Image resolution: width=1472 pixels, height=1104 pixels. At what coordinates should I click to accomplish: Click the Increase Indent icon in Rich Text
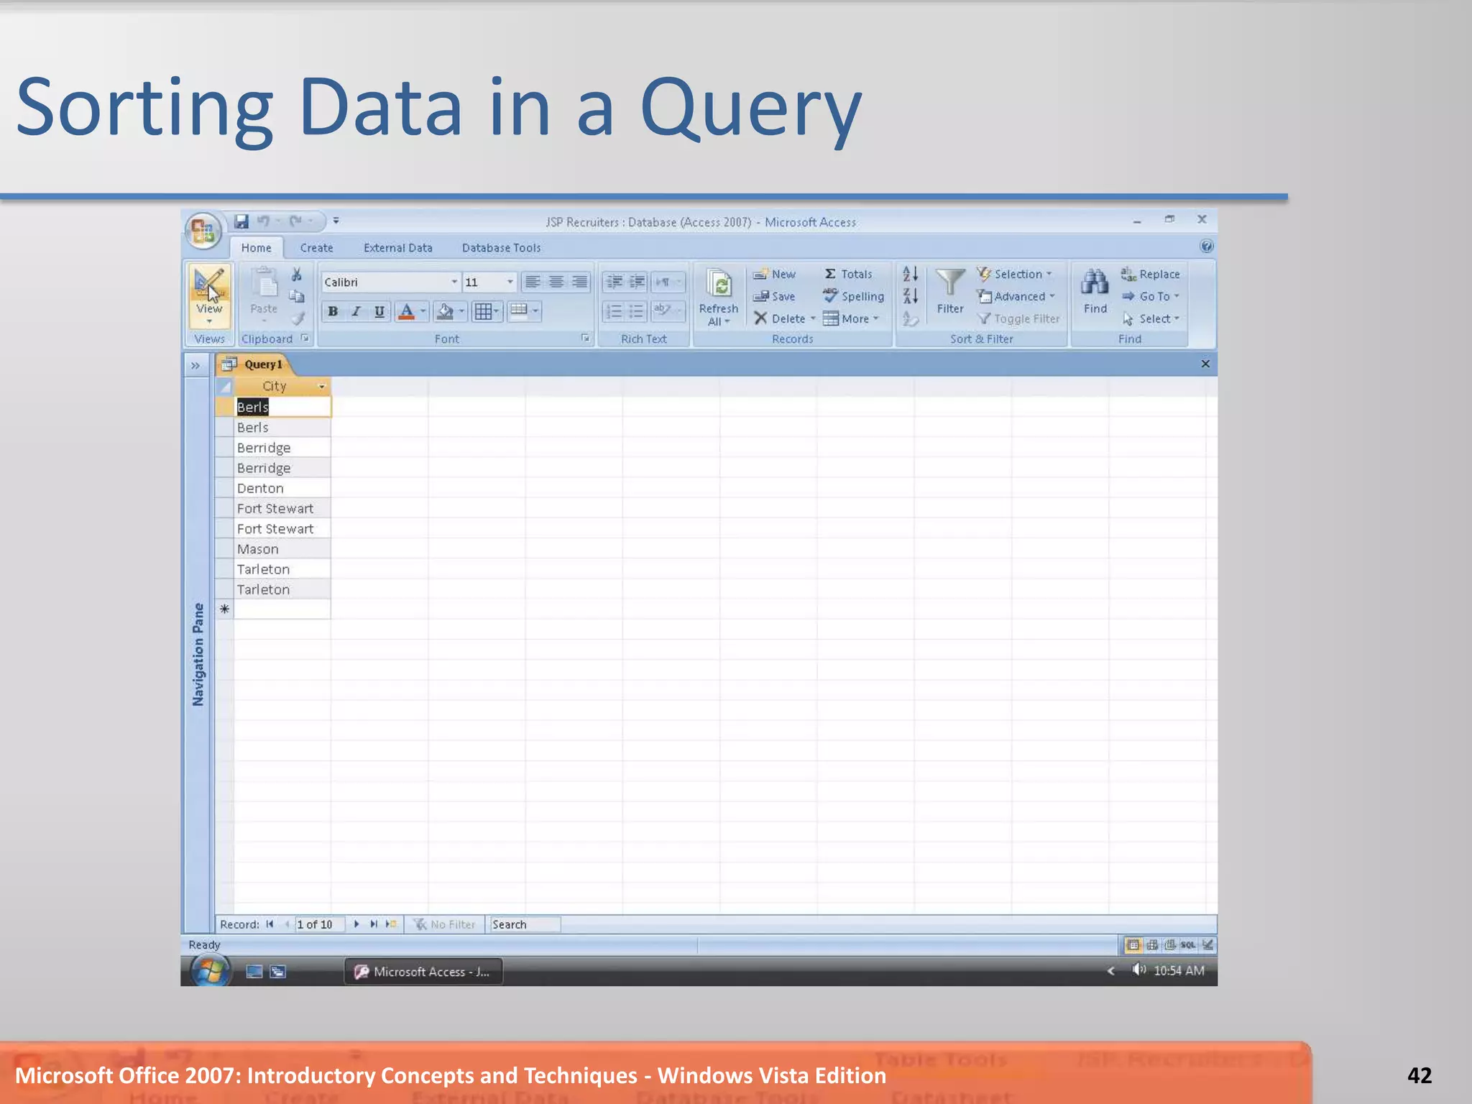637,282
